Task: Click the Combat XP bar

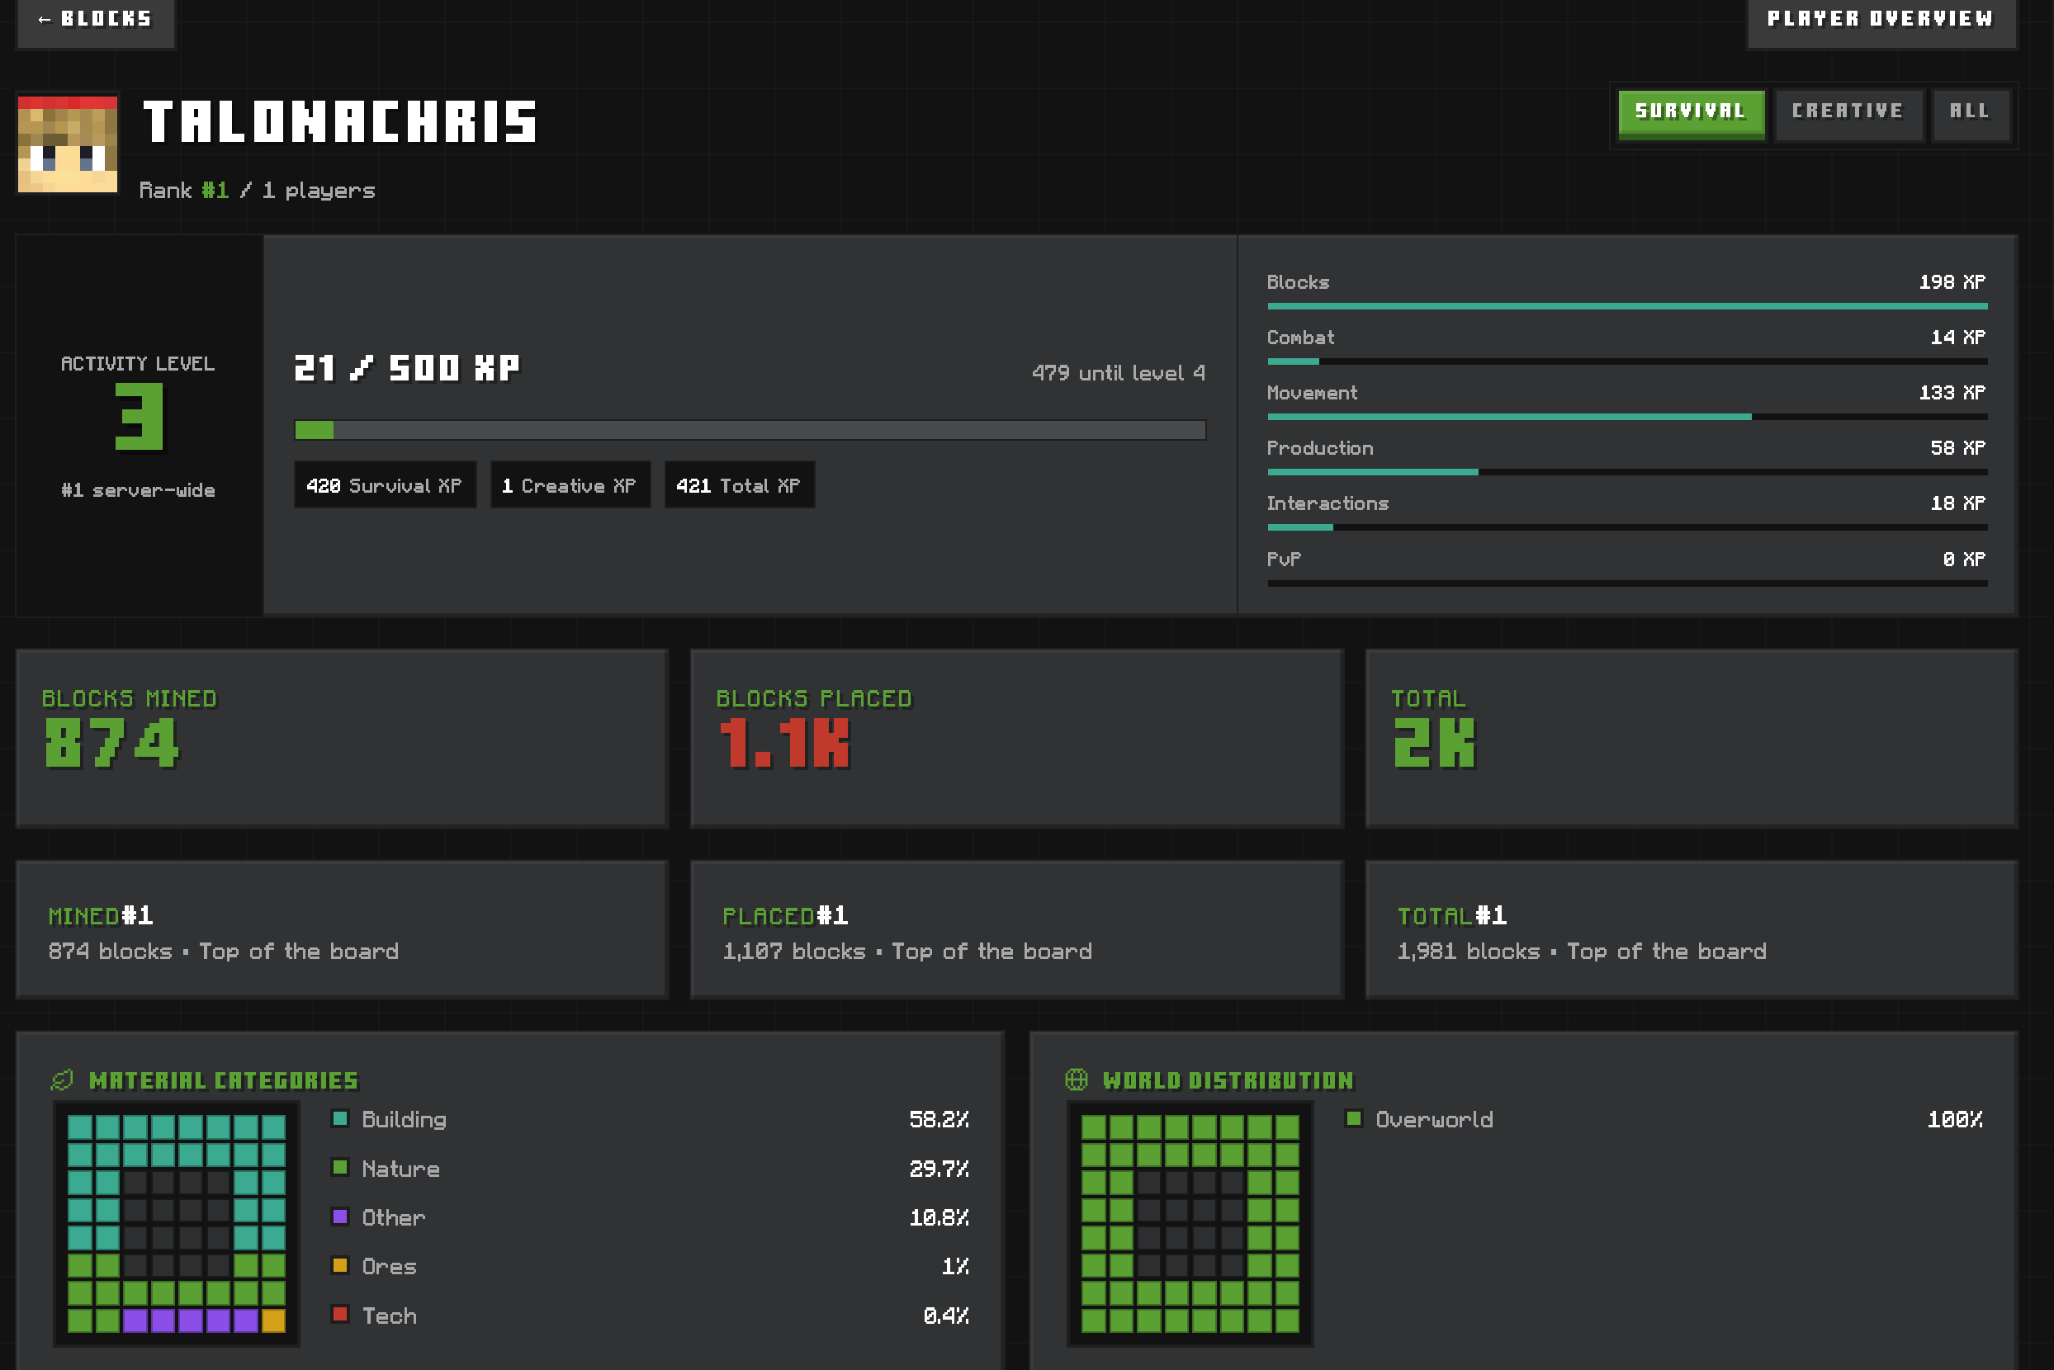Action: point(1627,361)
